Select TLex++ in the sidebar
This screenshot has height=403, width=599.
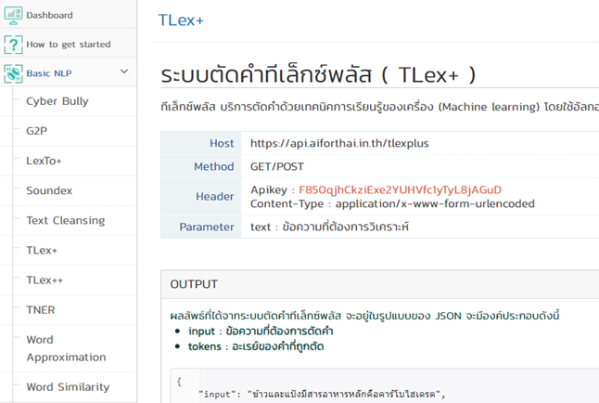pos(45,280)
